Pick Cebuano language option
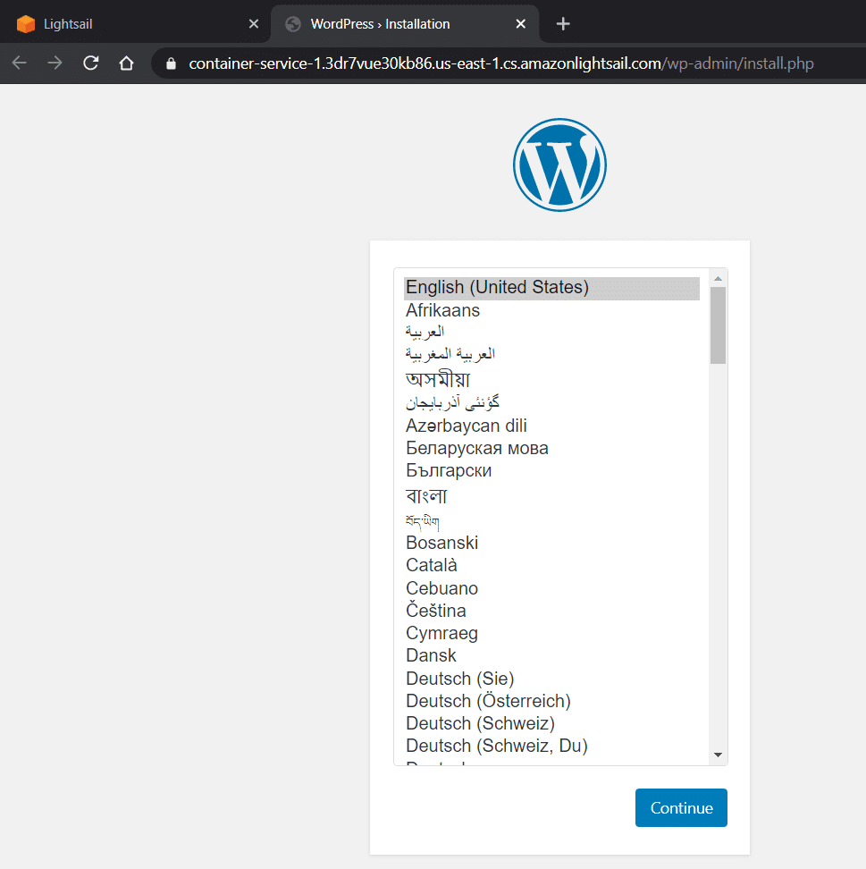Image resolution: width=866 pixels, height=869 pixels. [551, 588]
